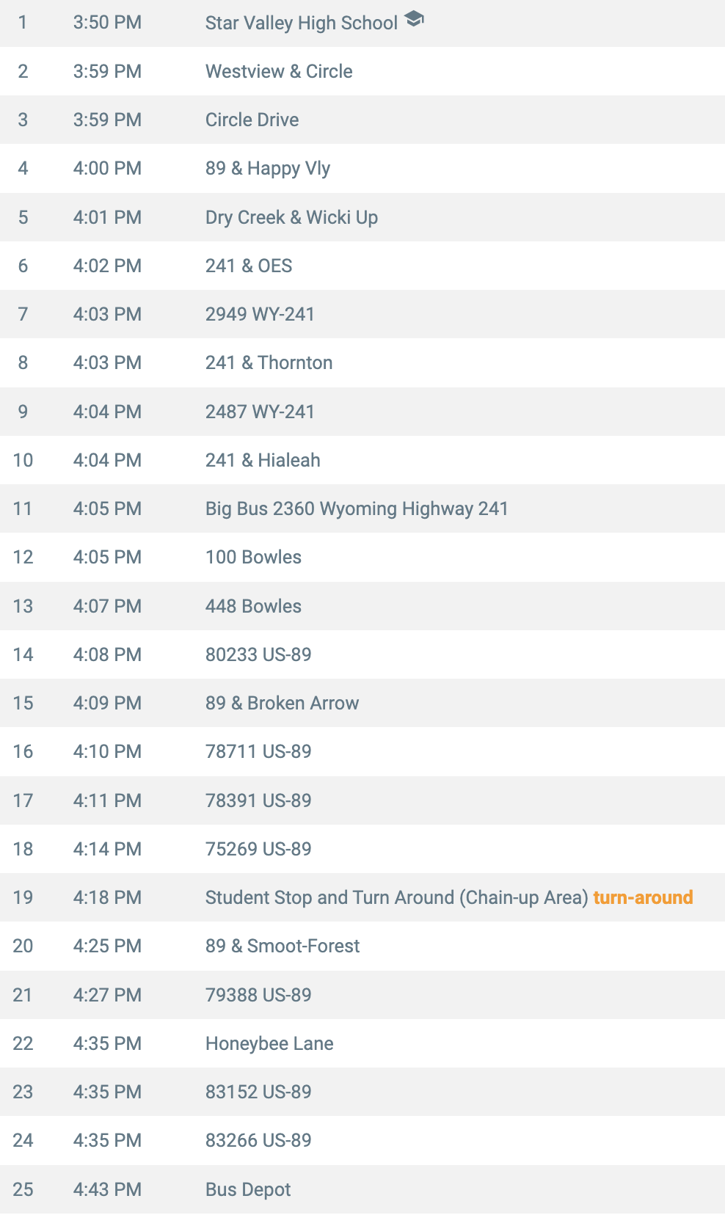Image resolution: width=725 pixels, height=1215 pixels.
Task: Select the 89 & Happy Vly stop
Action: pos(268,168)
